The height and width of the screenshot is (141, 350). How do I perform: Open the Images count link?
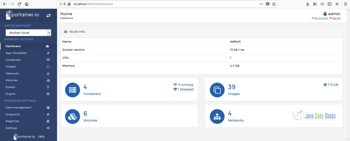click(234, 90)
